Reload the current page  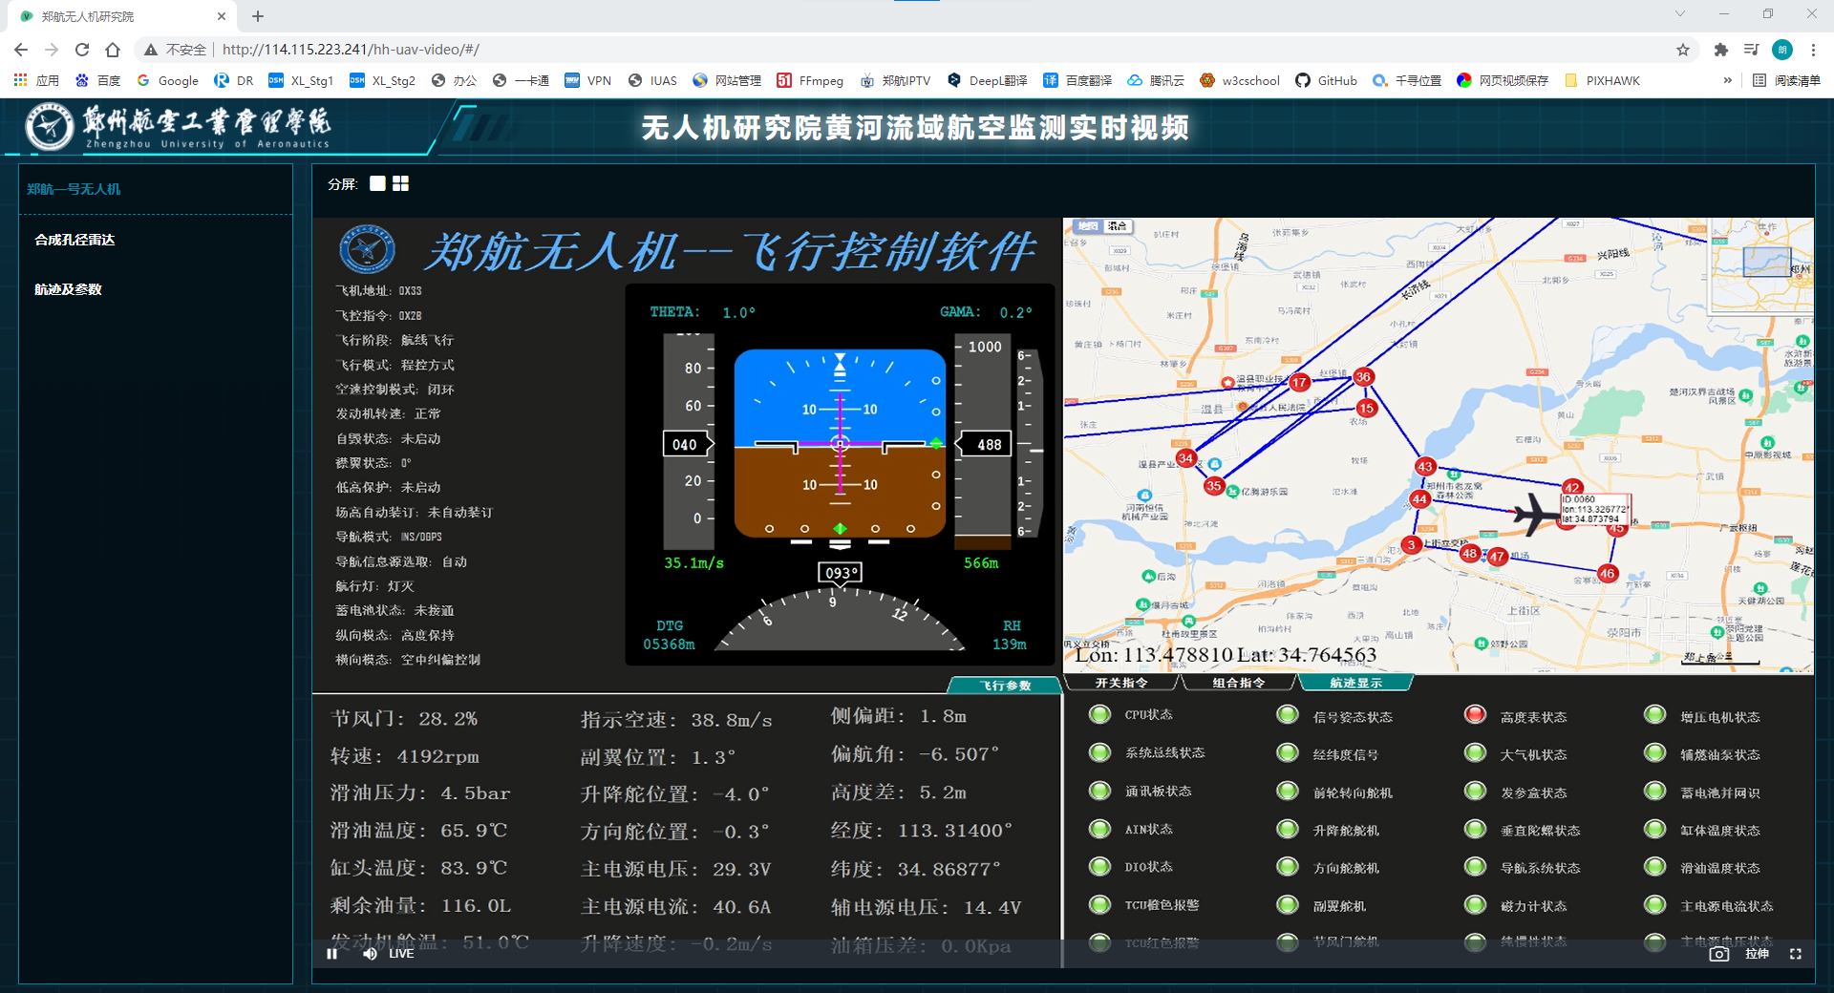(82, 50)
